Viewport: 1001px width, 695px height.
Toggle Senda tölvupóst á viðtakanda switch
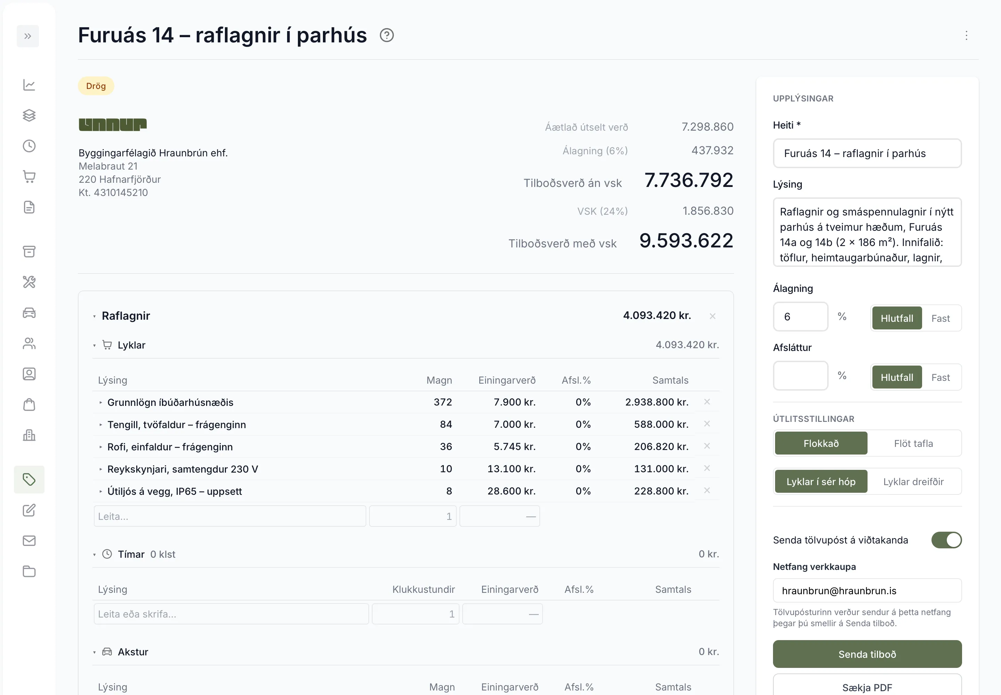coord(946,540)
